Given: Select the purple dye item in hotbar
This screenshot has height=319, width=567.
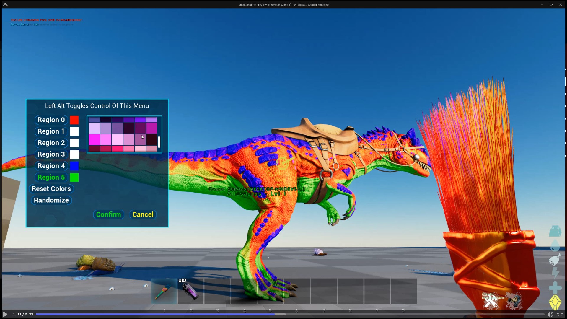Looking at the screenshot, I should pos(190,291).
